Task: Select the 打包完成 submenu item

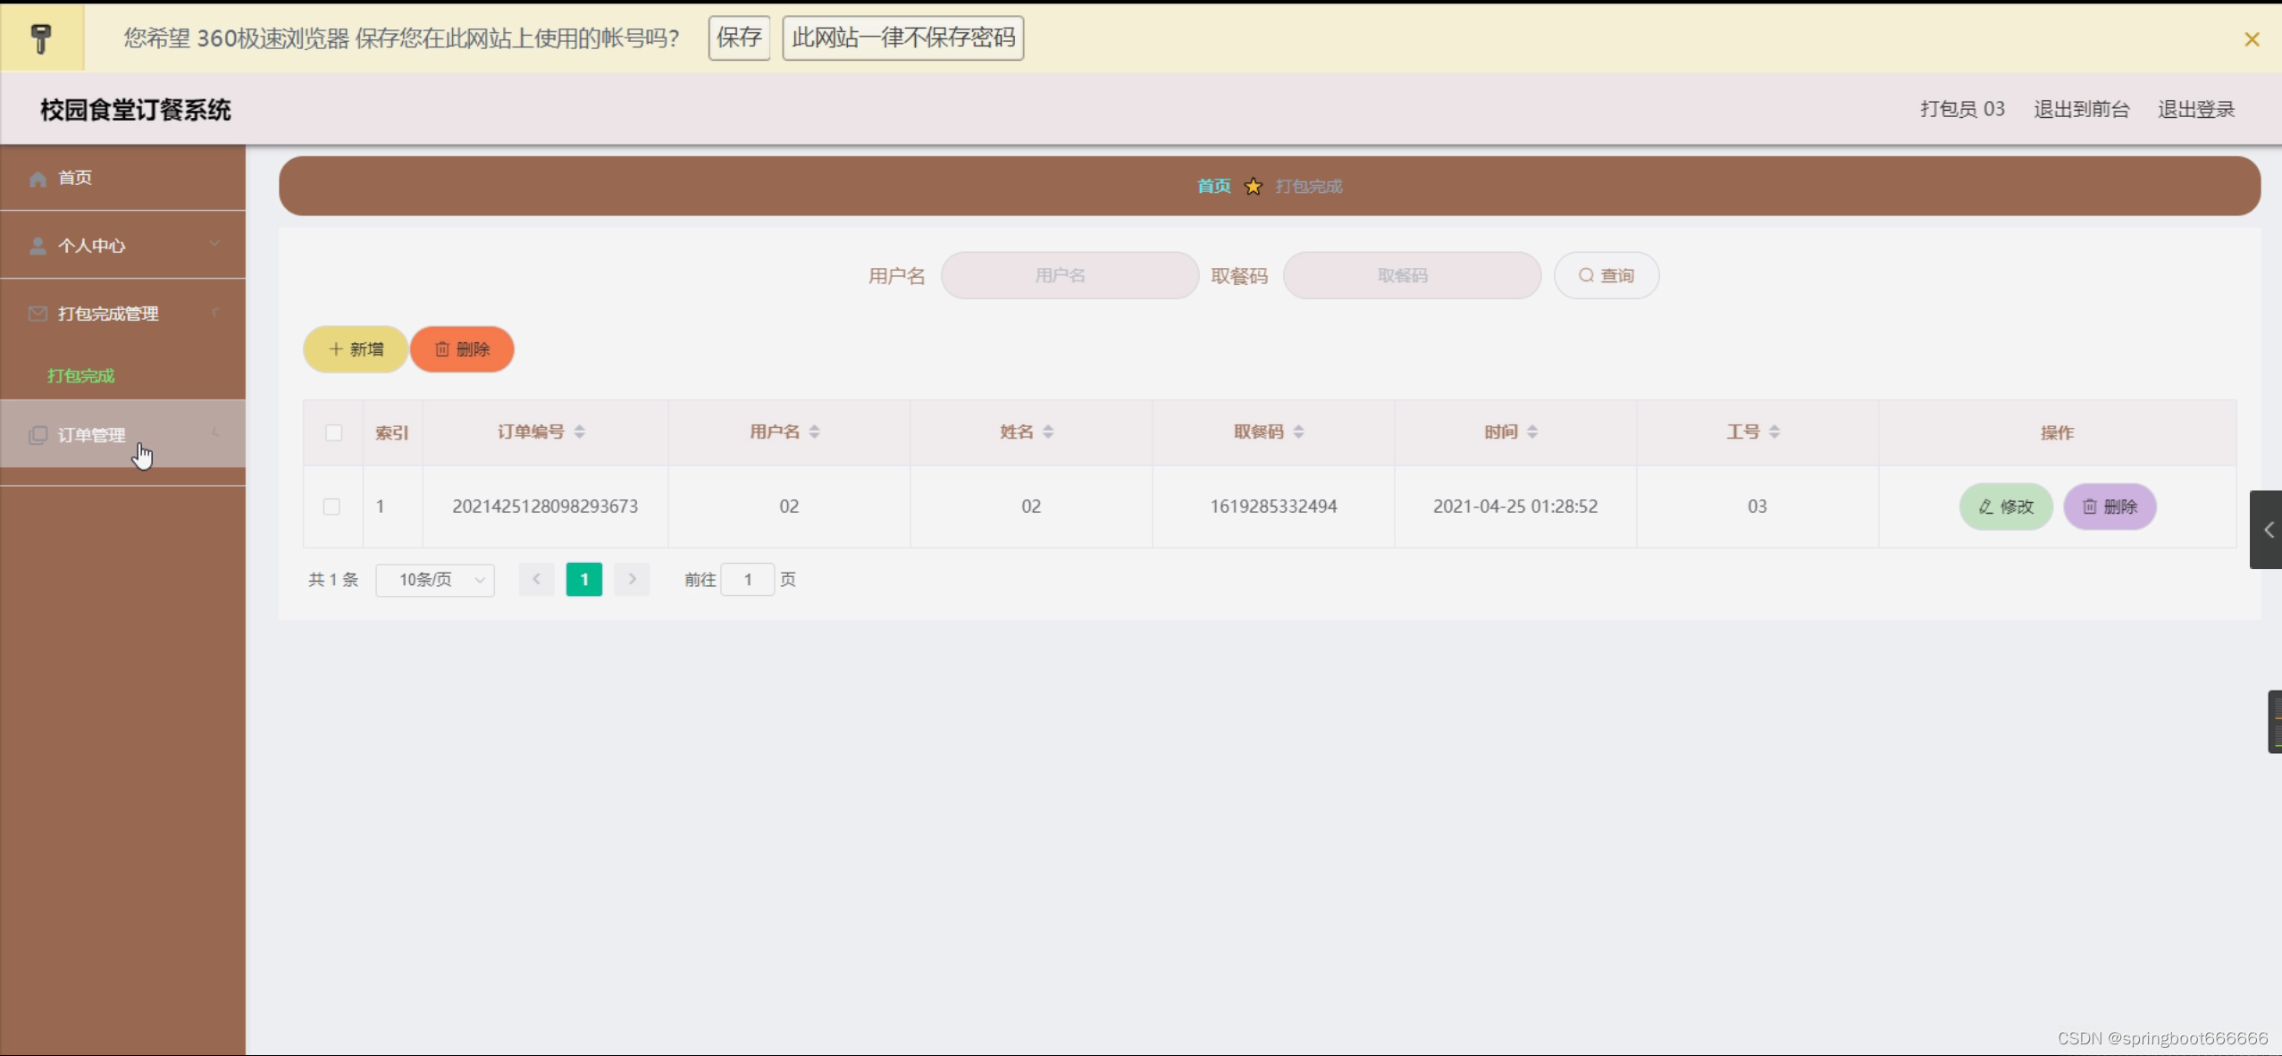Action: 81,376
